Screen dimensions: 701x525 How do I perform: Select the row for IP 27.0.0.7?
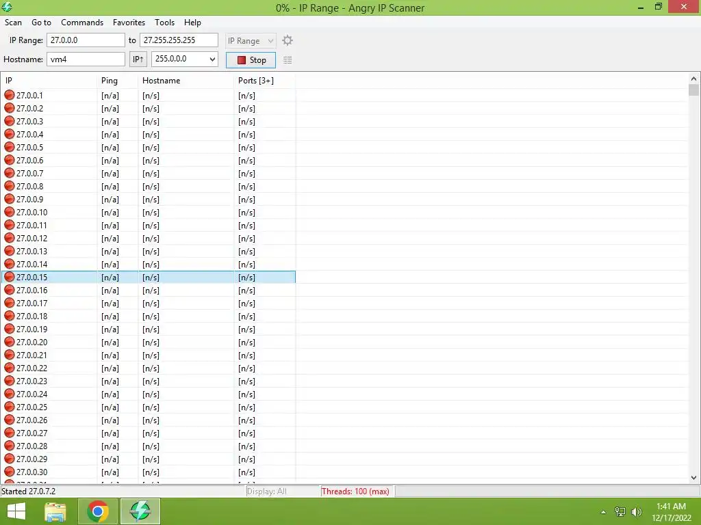(149, 173)
